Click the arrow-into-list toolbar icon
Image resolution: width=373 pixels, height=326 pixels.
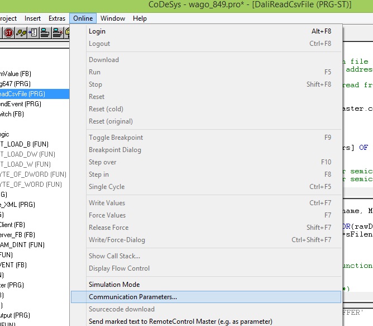coord(33,32)
